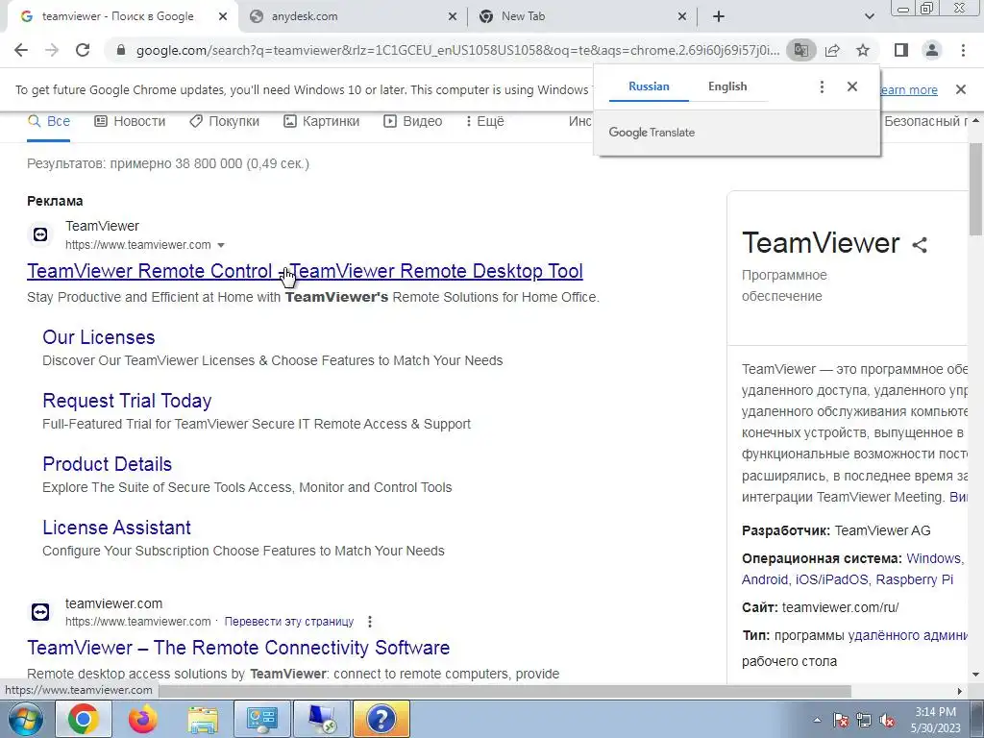Toggle the browser side panel icon
This screenshot has width=984, height=738.
tap(901, 50)
